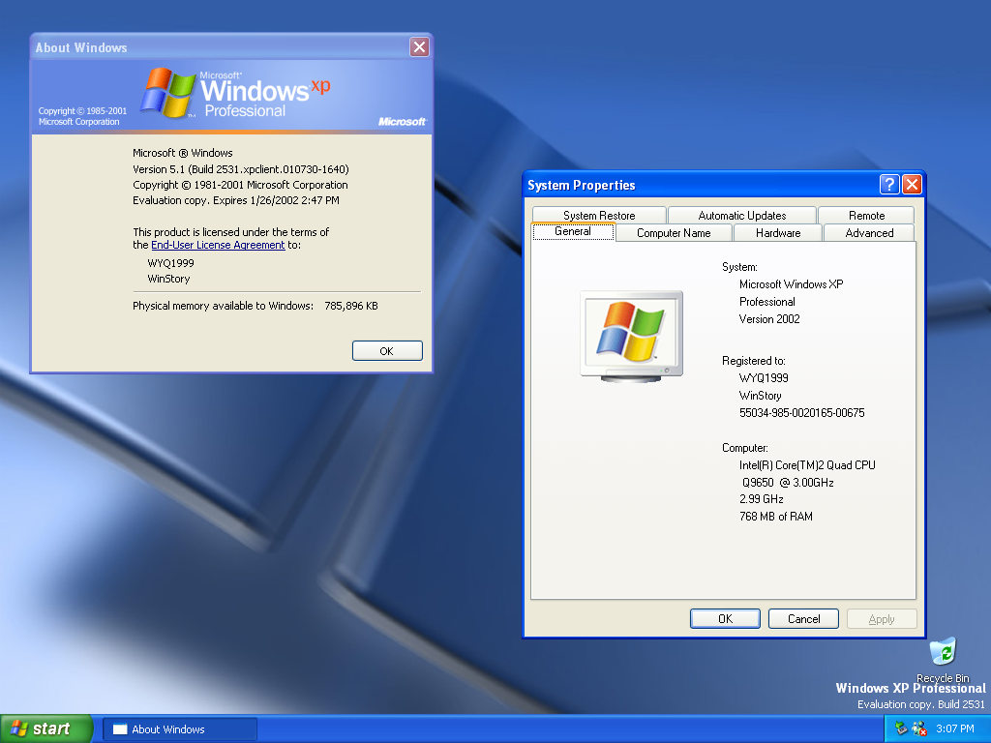Select the General tab

pos(573,231)
